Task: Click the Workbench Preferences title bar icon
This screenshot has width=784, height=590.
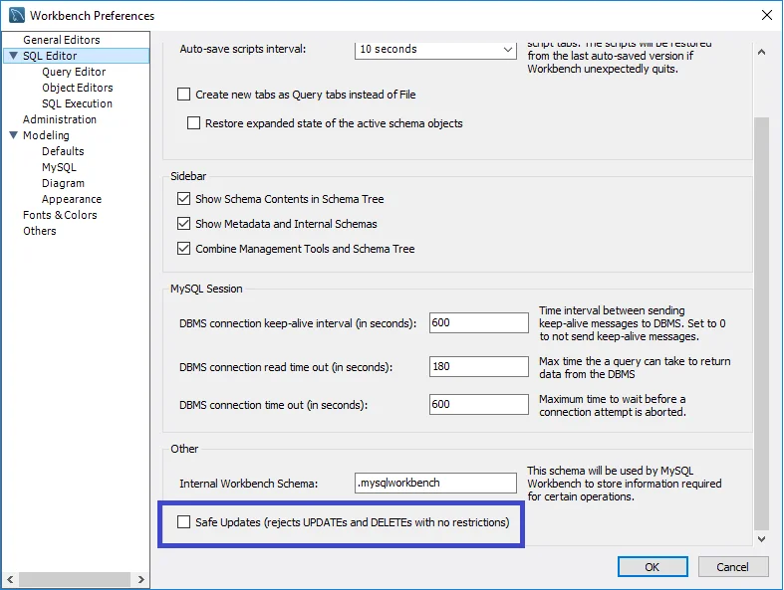Action: (x=15, y=15)
